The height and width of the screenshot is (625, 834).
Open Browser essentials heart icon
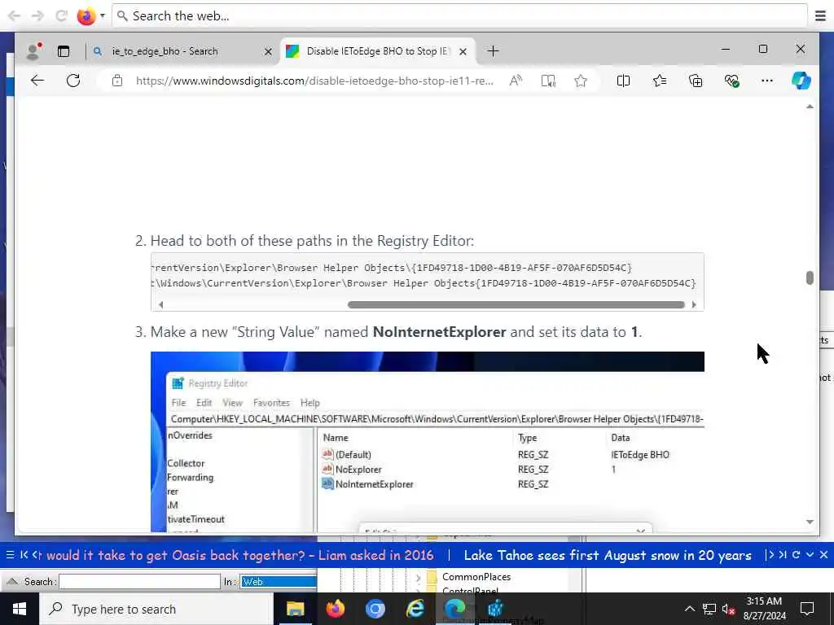(x=732, y=81)
